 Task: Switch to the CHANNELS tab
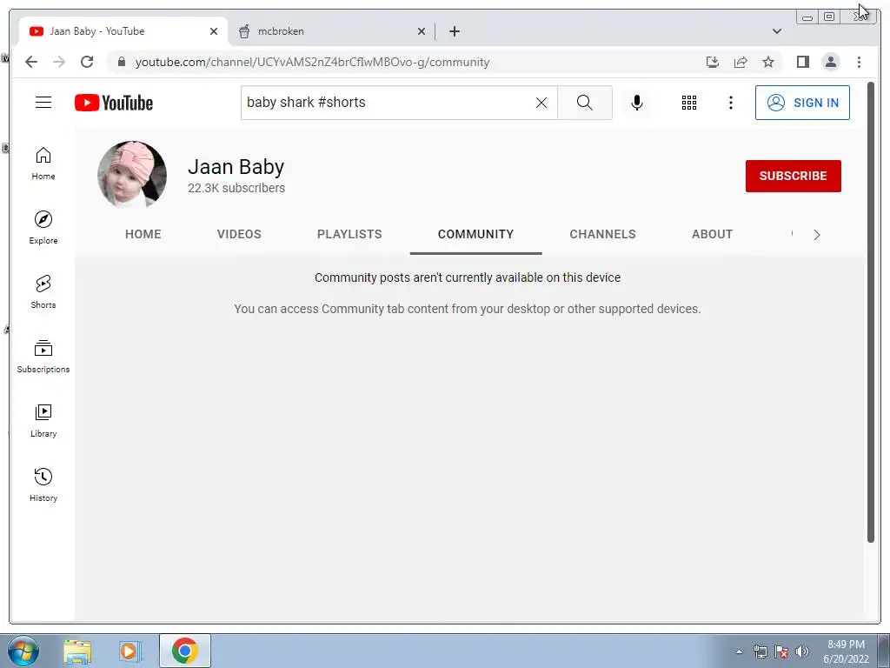click(x=603, y=234)
